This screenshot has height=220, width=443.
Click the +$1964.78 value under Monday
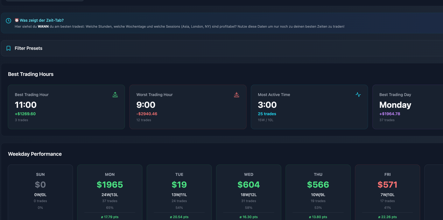pyautogui.click(x=390, y=114)
